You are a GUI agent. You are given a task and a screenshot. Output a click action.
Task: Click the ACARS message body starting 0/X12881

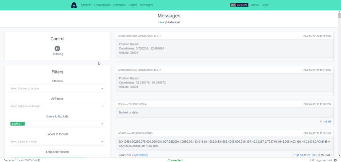tap(225, 144)
